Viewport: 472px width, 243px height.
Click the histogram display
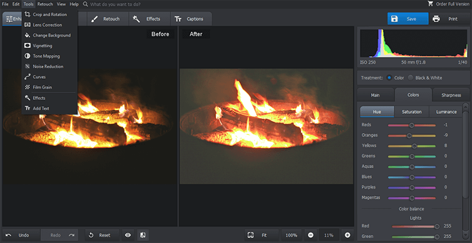pos(414,43)
